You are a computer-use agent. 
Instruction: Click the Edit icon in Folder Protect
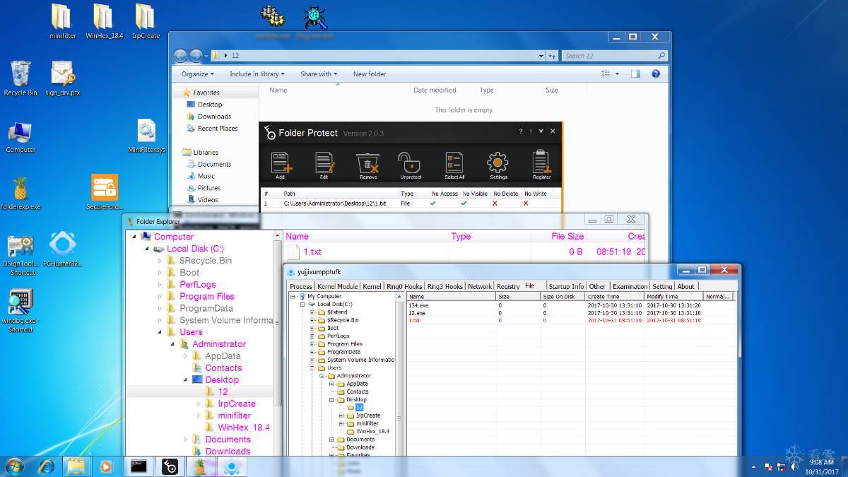pyautogui.click(x=324, y=163)
